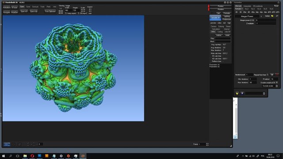283x159 pixels.
Task: Click the image Width input field
Action: pos(68,11)
